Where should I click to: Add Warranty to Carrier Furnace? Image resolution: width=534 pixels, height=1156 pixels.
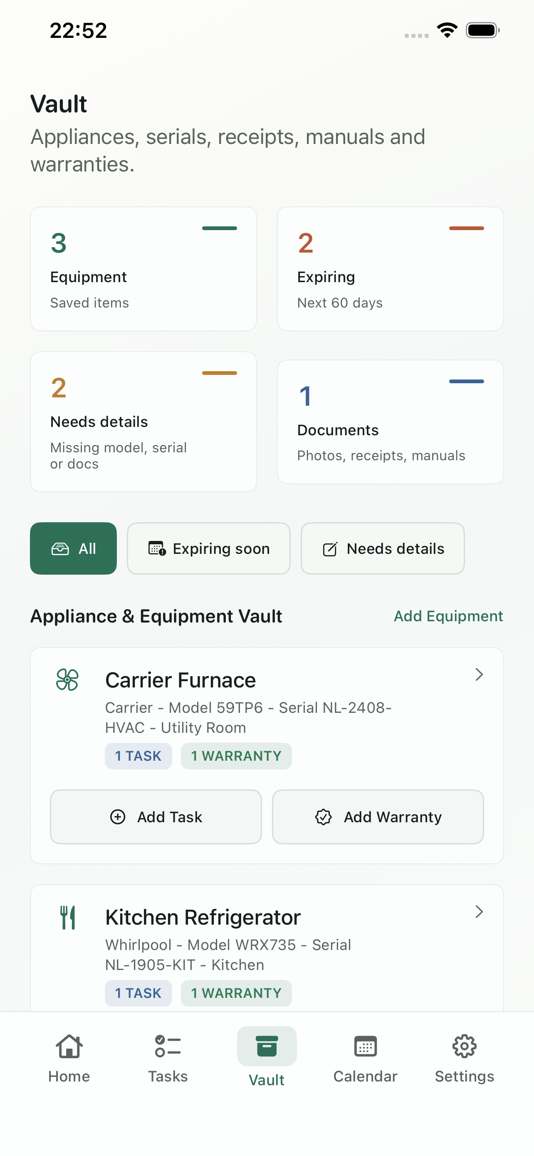tap(378, 817)
